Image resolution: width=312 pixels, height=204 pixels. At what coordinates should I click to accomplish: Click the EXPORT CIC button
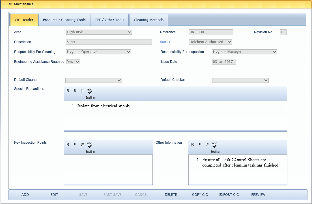[x=229, y=195]
